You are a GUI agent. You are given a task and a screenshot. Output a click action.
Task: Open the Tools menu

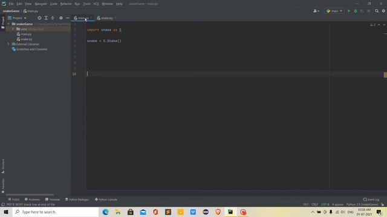[86, 4]
